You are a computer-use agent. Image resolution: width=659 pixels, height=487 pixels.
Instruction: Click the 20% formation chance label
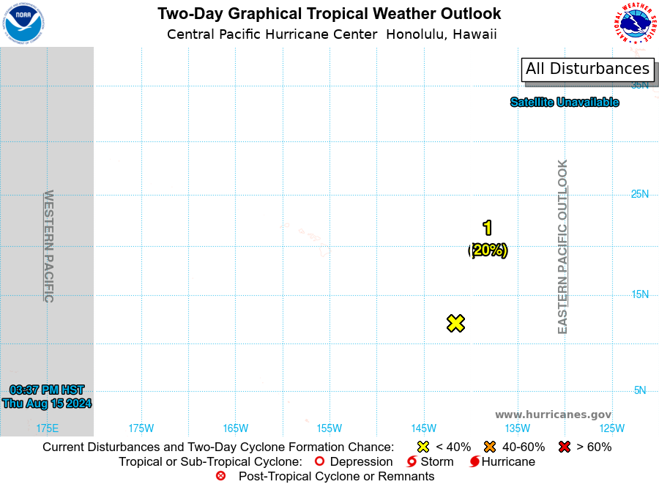(488, 250)
